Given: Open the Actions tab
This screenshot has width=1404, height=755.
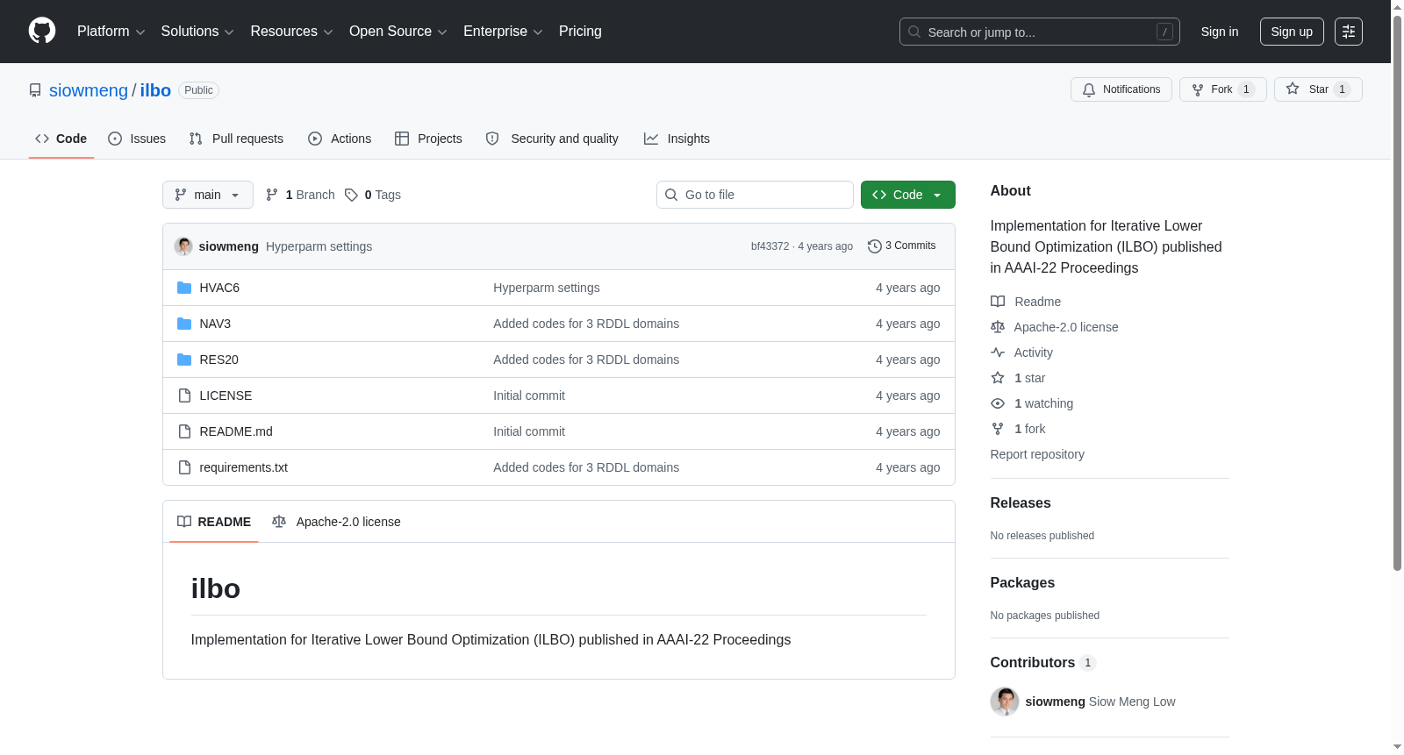Looking at the screenshot, I should 340,139.
